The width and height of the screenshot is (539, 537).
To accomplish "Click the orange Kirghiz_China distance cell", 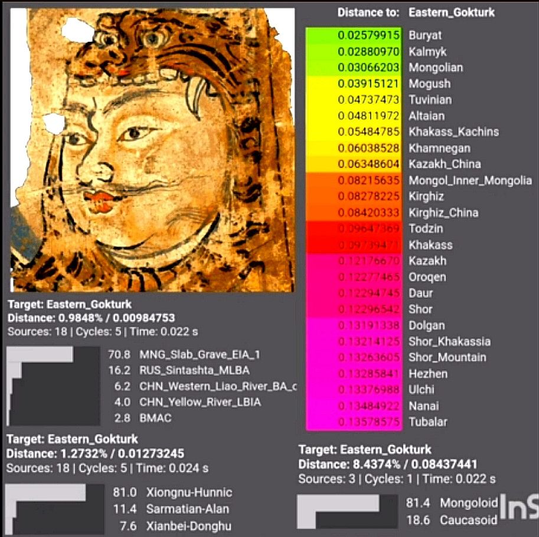I will click(354, 213).
